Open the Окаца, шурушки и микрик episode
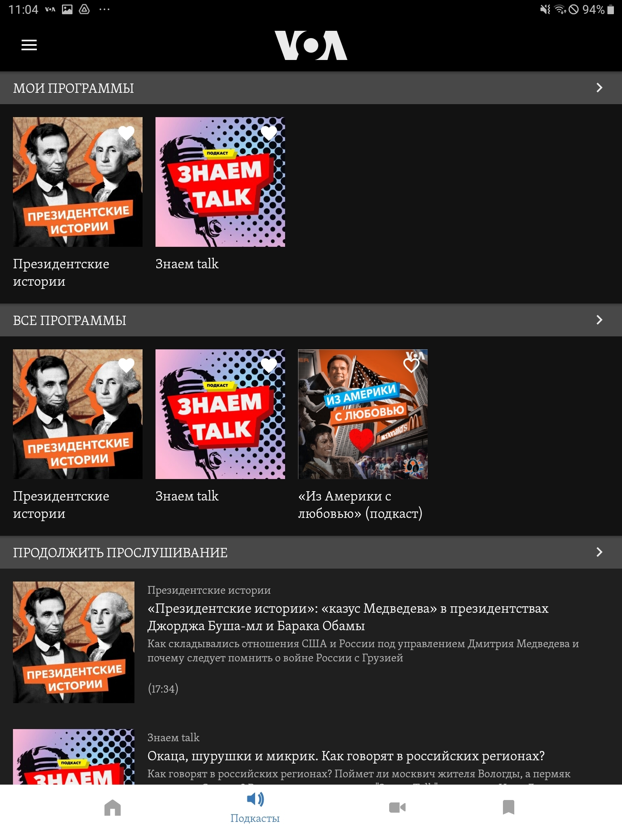Viewport: 622px width, 830px height. [346, 756]
